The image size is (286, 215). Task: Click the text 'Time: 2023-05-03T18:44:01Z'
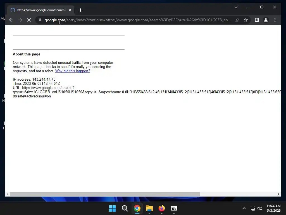pyautogui.click(x=37, y=83)
